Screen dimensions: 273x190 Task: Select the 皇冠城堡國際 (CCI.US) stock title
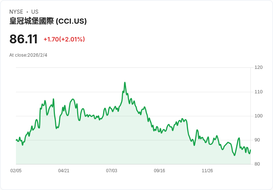(x=48, y=21)
